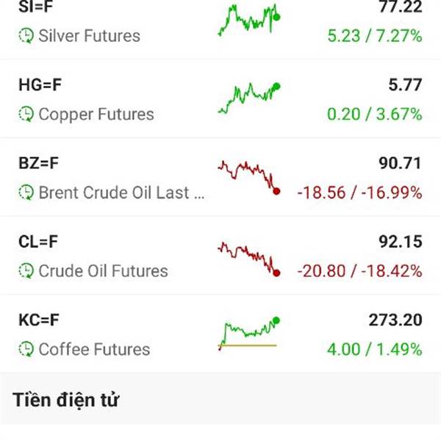Select the BZ=F ticker symbol
The width and height of the screenshot is (441, 441).
tap(40, 163)
